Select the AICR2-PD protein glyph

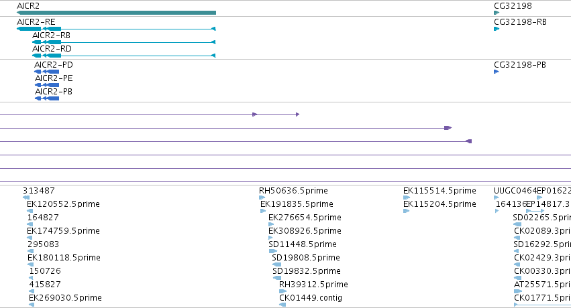46,72
